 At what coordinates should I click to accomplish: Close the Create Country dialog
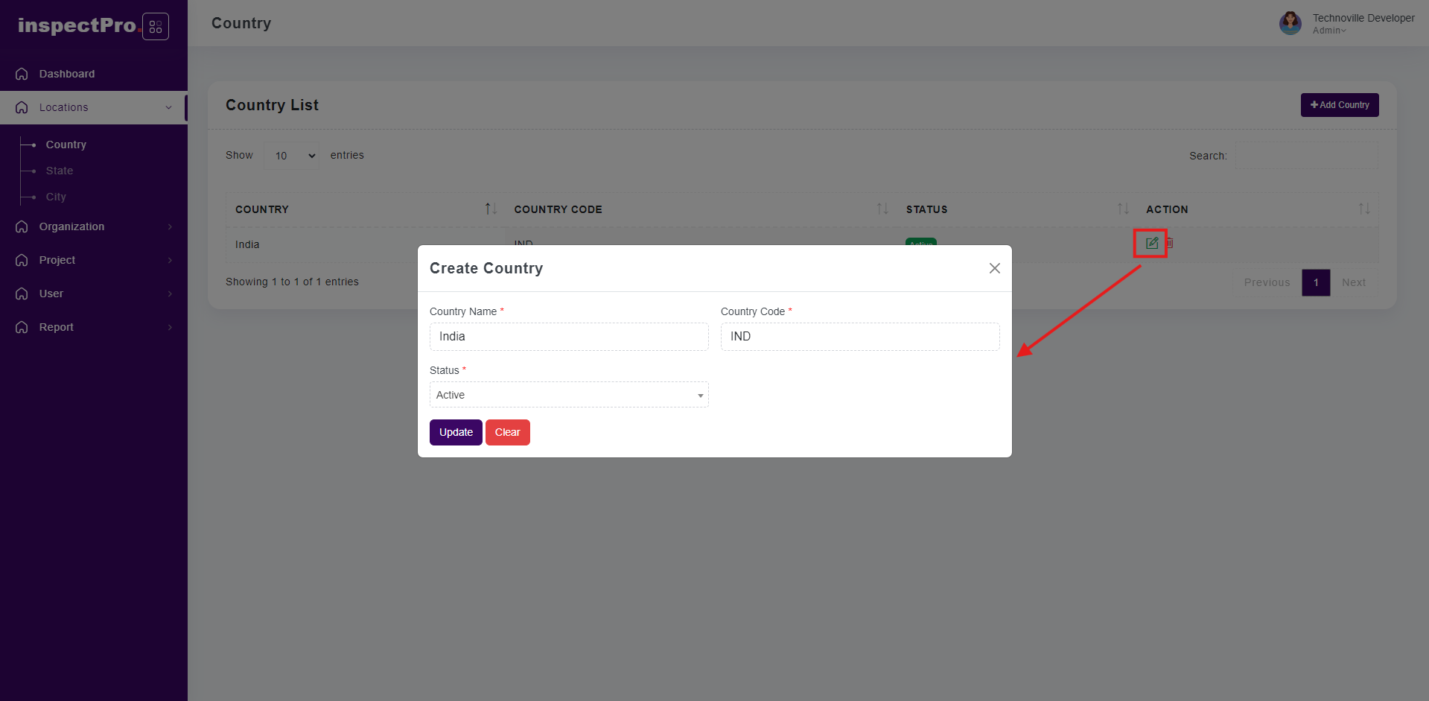click(994, 268)
